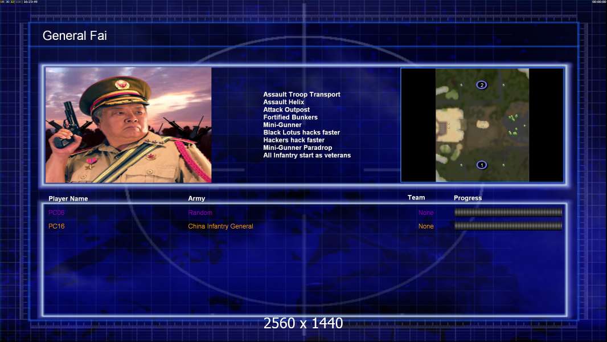The height and width of the screenshot is (342, 607).
Task: Click 'Assault Troop Transport' ability text
Action: (302, 94)
